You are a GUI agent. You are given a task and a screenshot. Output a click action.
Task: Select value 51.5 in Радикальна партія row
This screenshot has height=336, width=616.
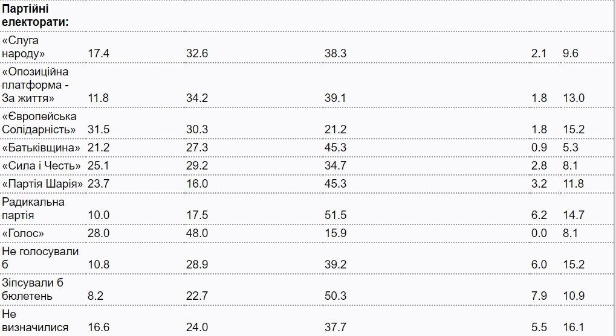[x=335, y=215]
